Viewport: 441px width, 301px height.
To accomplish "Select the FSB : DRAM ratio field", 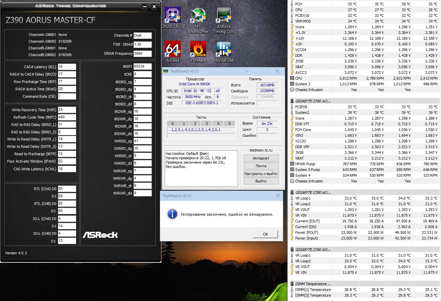I will coord(143,44).
